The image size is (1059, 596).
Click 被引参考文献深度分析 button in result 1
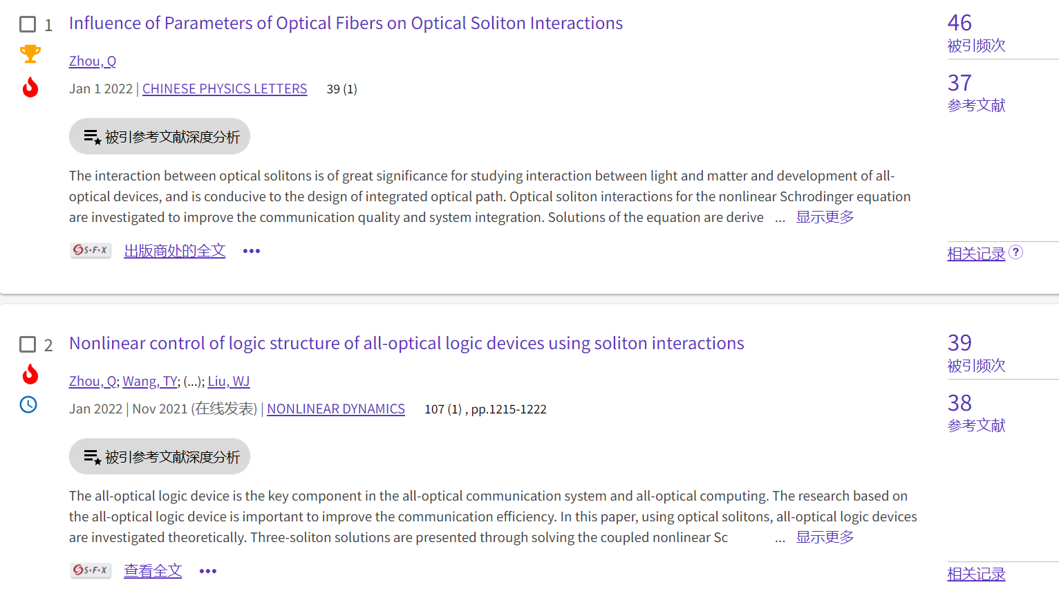pos(160,137)
